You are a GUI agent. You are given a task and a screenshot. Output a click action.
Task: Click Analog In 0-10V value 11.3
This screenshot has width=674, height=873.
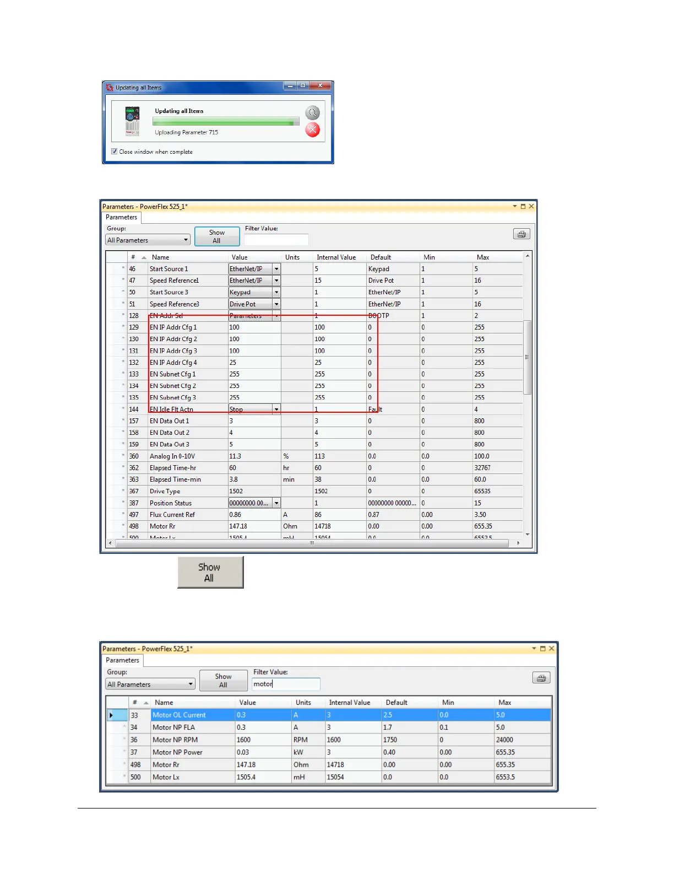pyautogui.click(x=254, y=456)
